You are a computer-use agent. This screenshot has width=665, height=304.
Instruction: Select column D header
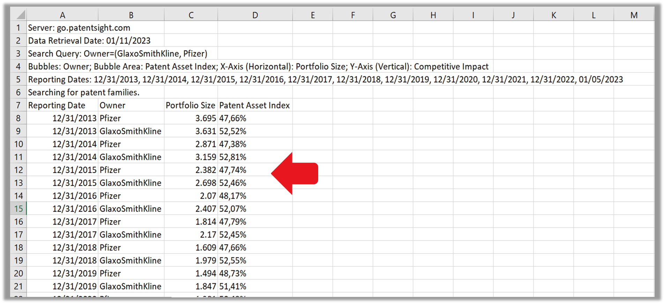255,15
